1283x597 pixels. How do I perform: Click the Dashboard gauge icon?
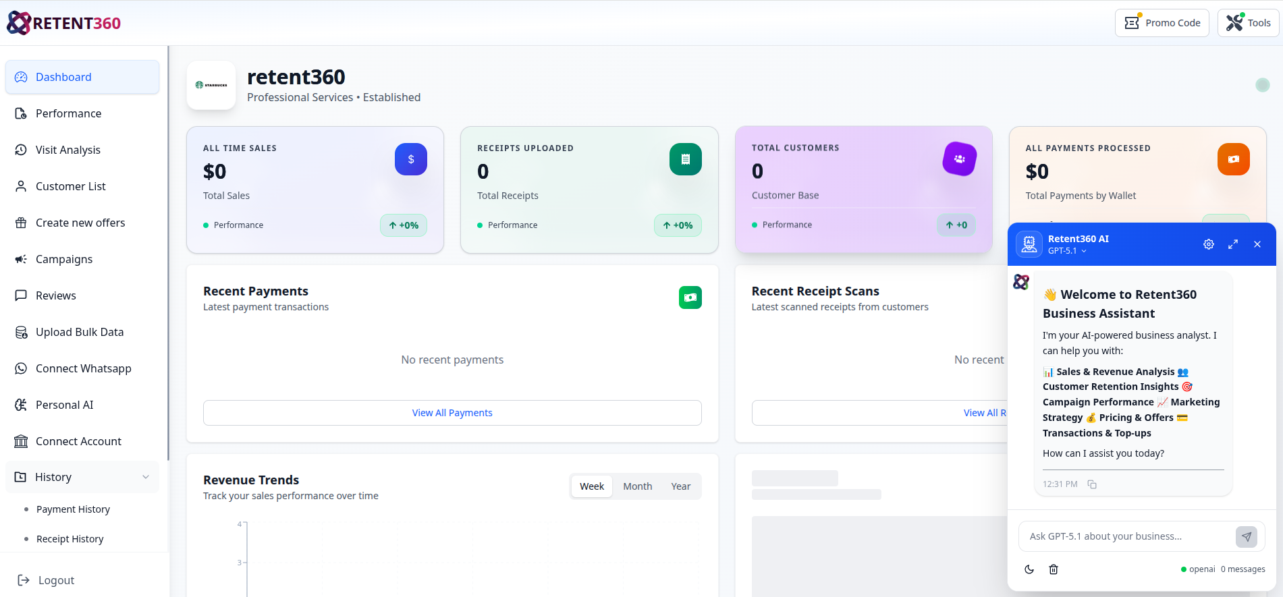click(x=21, y=77)
